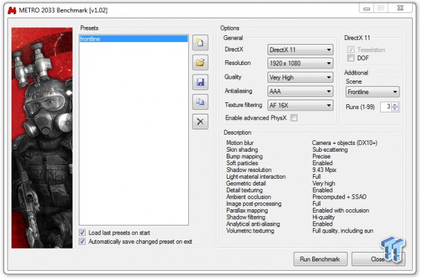The height and width of the screenshot is (279, 421).
Task: Copy the selected preset with the duplicate icon
Action: (x=200, y=102)
